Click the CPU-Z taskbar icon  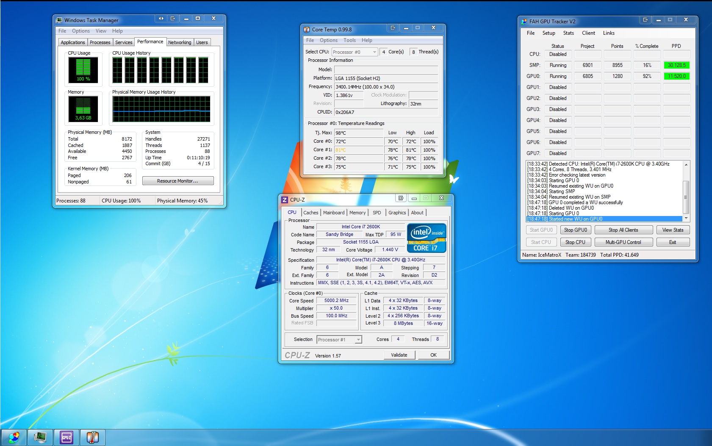tap(66, 437)
